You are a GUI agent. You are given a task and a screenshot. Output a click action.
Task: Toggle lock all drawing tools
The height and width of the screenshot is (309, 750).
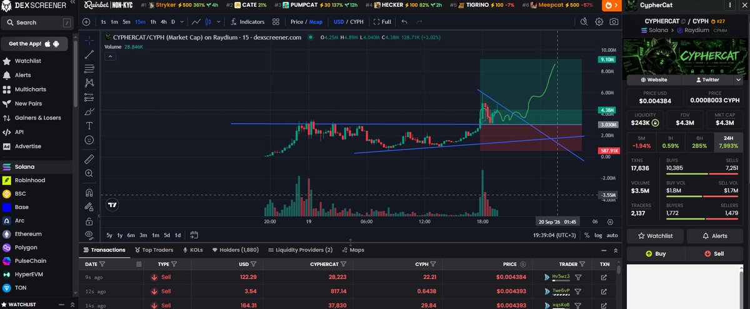[x=89, y=221]
